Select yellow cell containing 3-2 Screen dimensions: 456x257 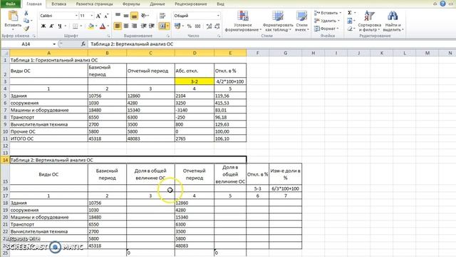tap(195, 81)
